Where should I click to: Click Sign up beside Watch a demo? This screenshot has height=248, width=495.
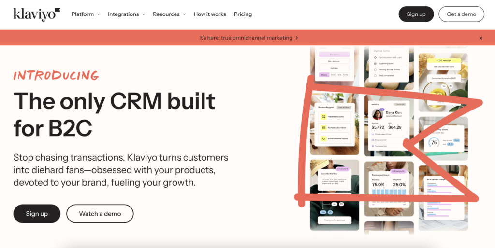click(37, 214)
